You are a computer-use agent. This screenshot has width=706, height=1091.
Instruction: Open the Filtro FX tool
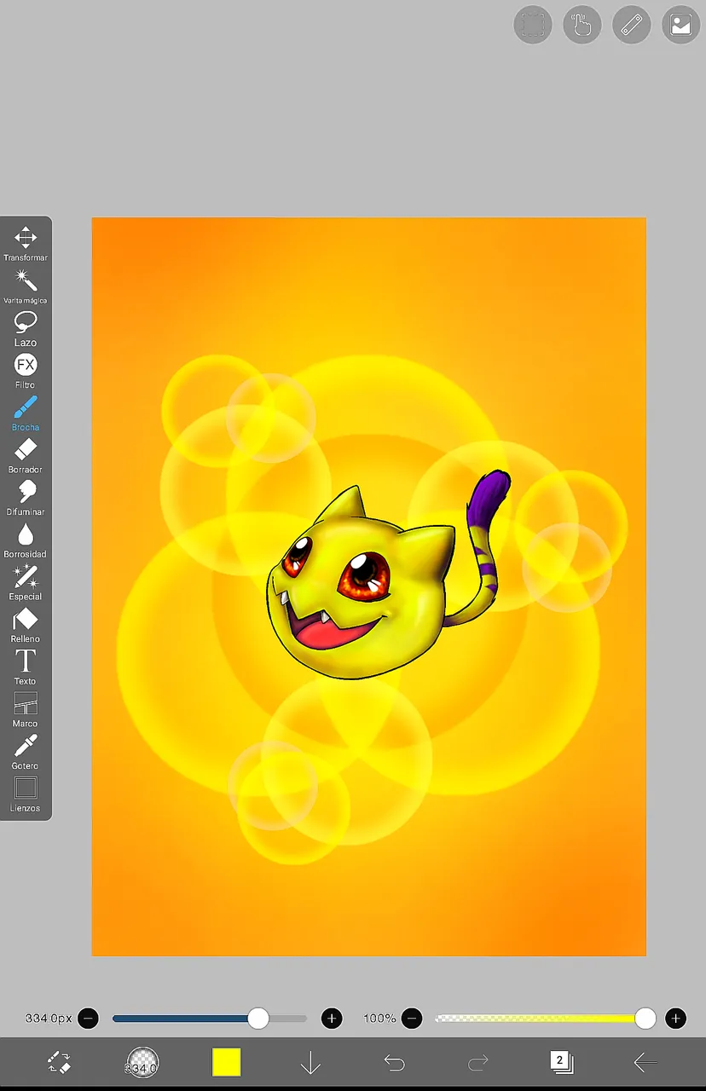click(x=26, y=371)
